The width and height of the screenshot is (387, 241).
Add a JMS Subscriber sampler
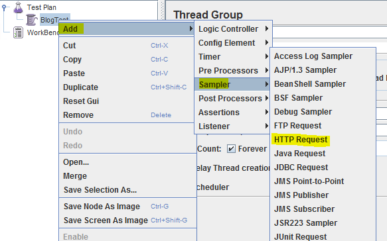tap(323, 209)
